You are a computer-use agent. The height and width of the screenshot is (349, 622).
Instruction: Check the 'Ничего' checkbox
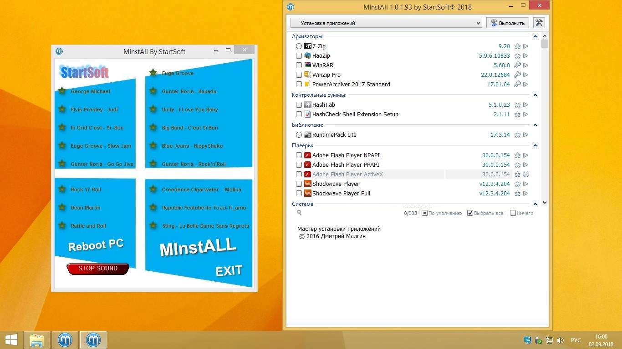click(513, 213)
